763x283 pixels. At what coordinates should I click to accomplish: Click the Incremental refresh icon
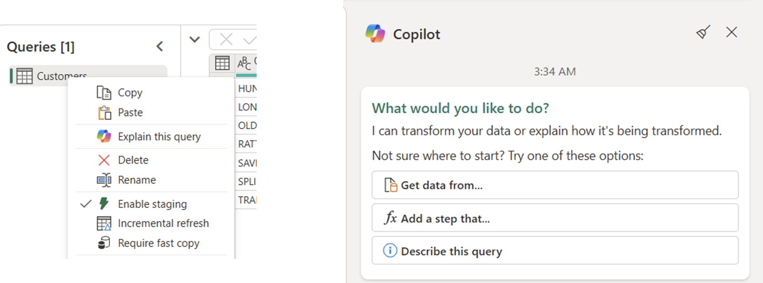coord(104,223)
